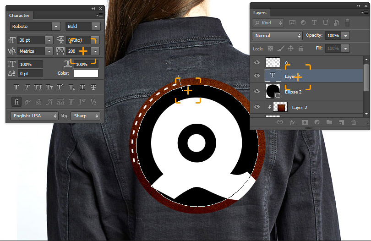Open the Auto leading dropdown

coord(95,40)
